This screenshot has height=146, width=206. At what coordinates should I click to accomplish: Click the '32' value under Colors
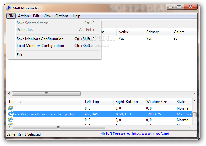[x=176, y=39]
